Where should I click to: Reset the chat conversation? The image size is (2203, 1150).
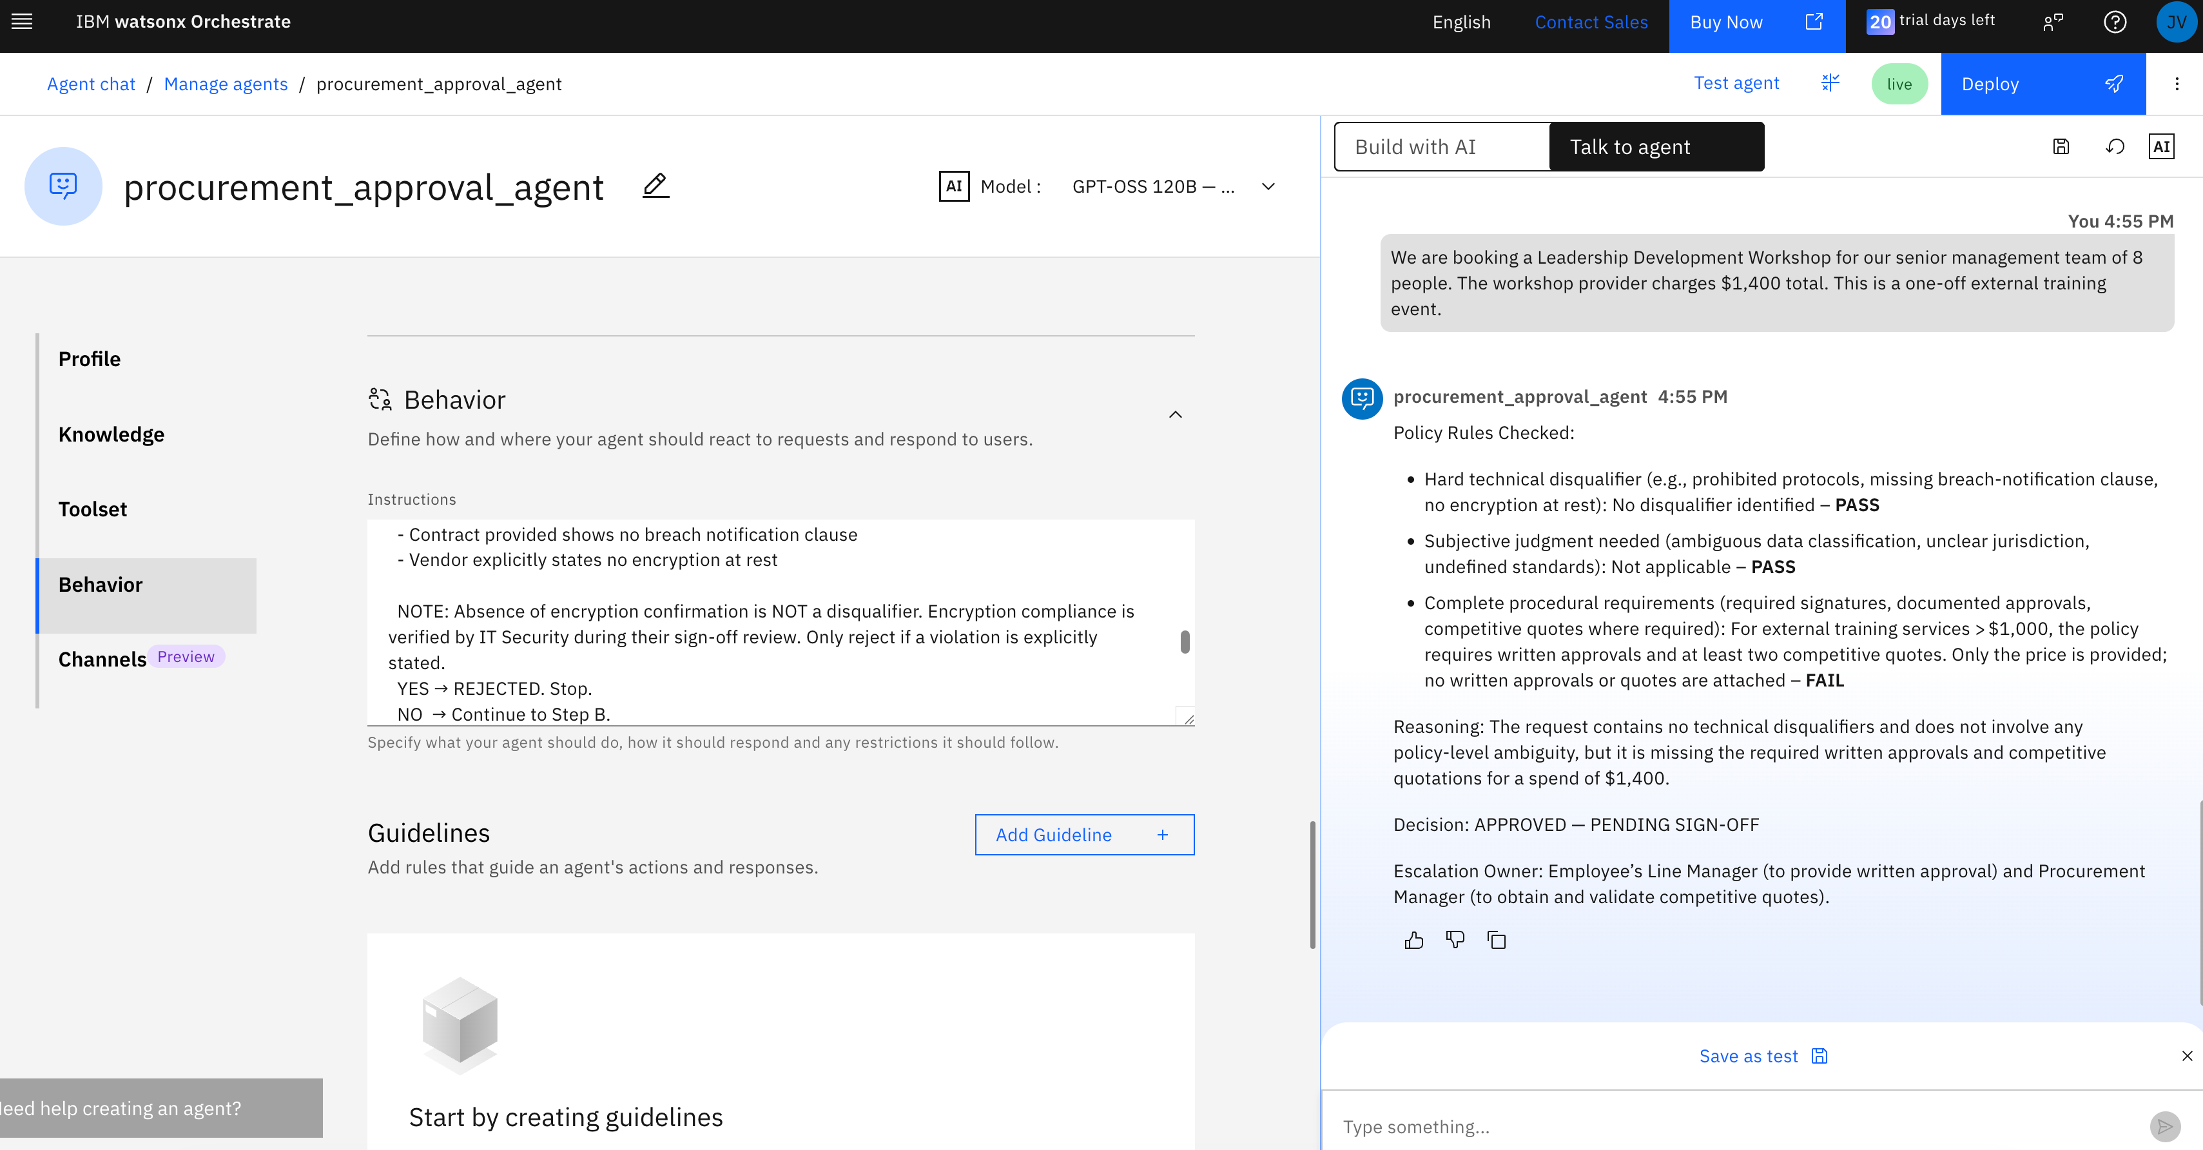[2115, 147]
